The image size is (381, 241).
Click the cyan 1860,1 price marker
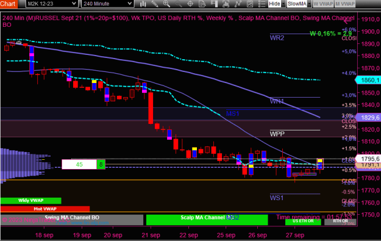click(368, 80)
